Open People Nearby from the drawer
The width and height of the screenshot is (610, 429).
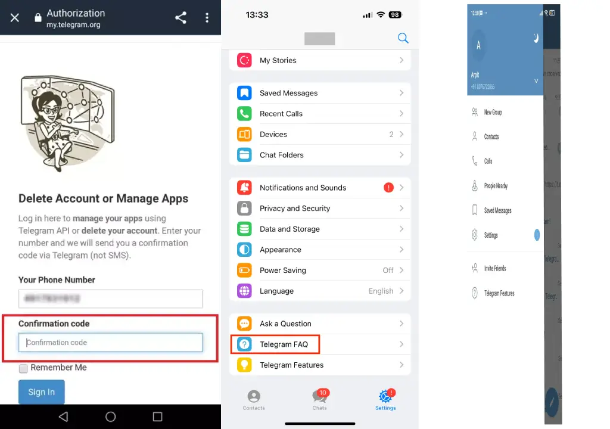[x=495, y=186]
